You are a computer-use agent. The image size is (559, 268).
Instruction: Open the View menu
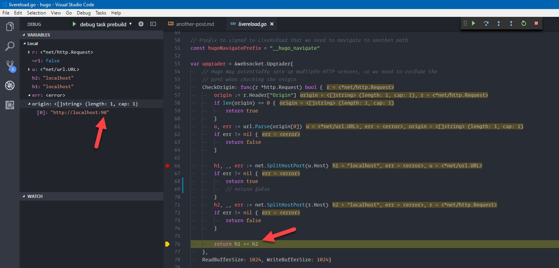pyautogui.click(x=56, y=13)
